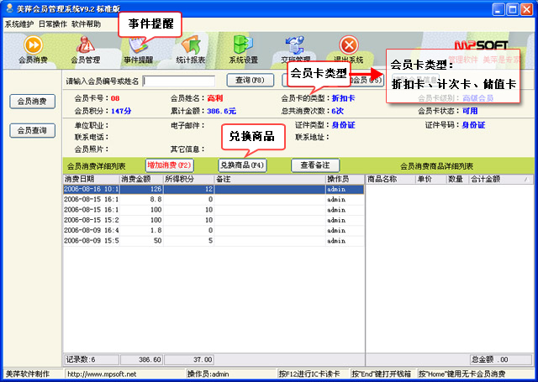Click the 会员管理 toolbar icon
Viewport: 538px width, 382px height.
pyautogui.click(x=85, y=49)
